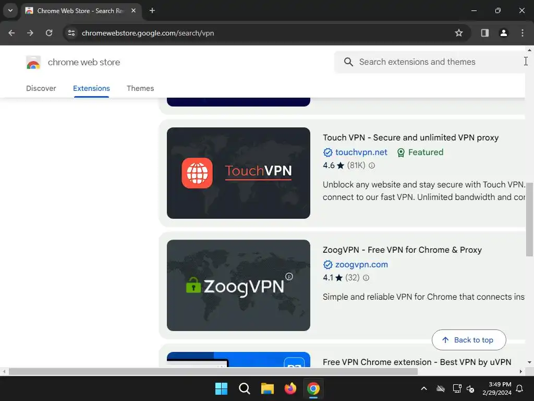Screen dimensions: 534x401
Task: Click the page scroll up arrow
Action: (x=529, y=50)
